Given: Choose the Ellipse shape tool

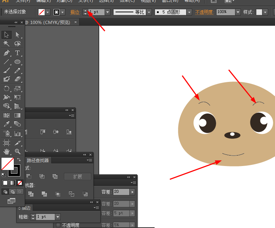Looking at the screenshot, I should 17,62.
